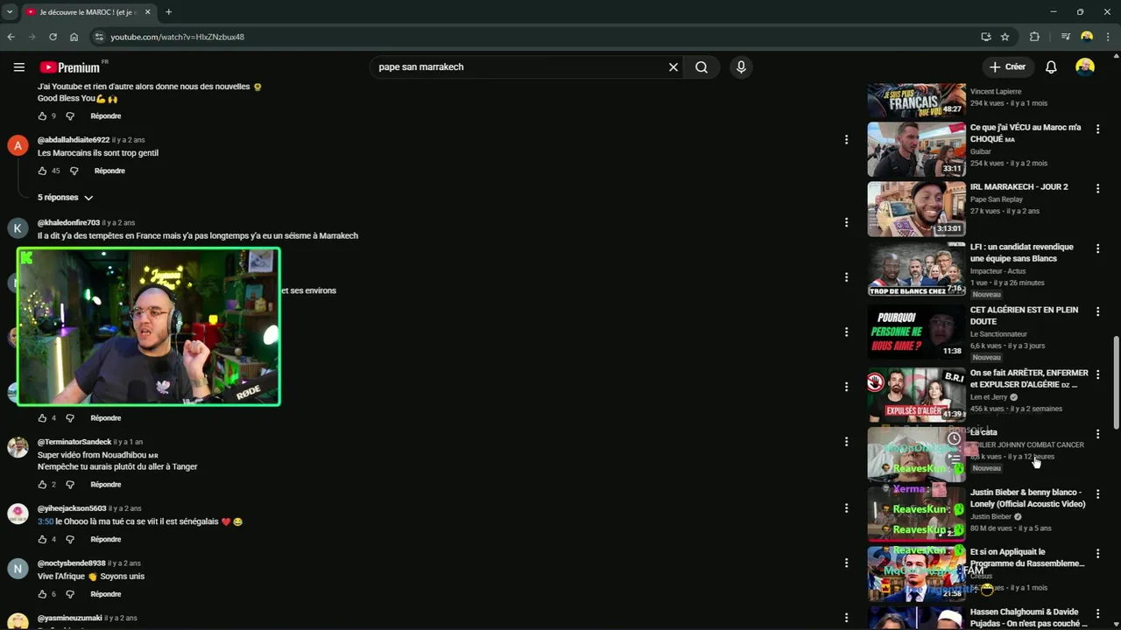Open options for the @abdallahdiaite6922 comment
1121x630 pixels.
point(846,140)
